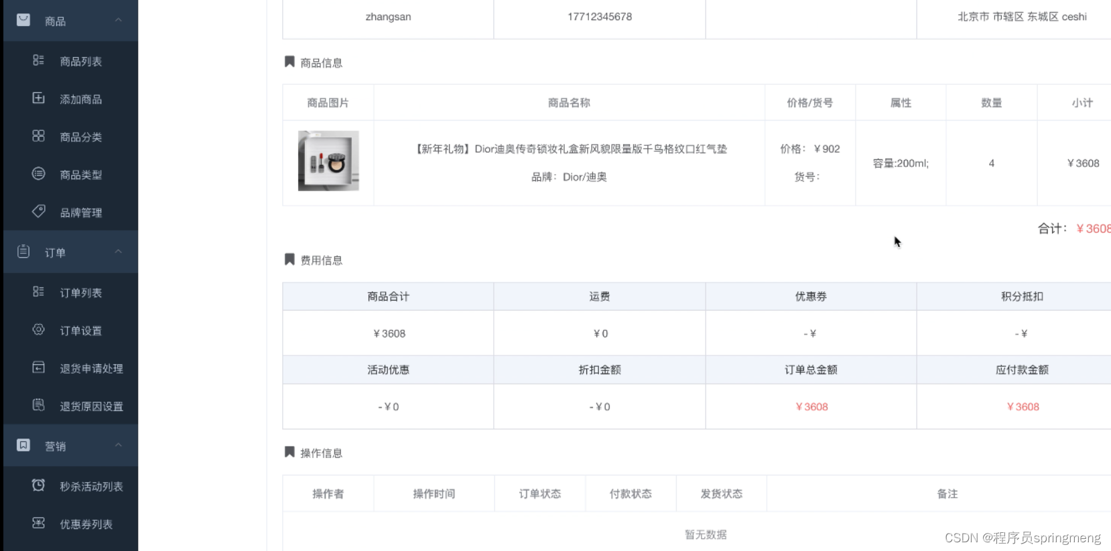Viewport: 1111px width, 551px height.
Task: Click the 优惠券列表 coupon icon
Action: pyautogui.click(x=38, y=523)
